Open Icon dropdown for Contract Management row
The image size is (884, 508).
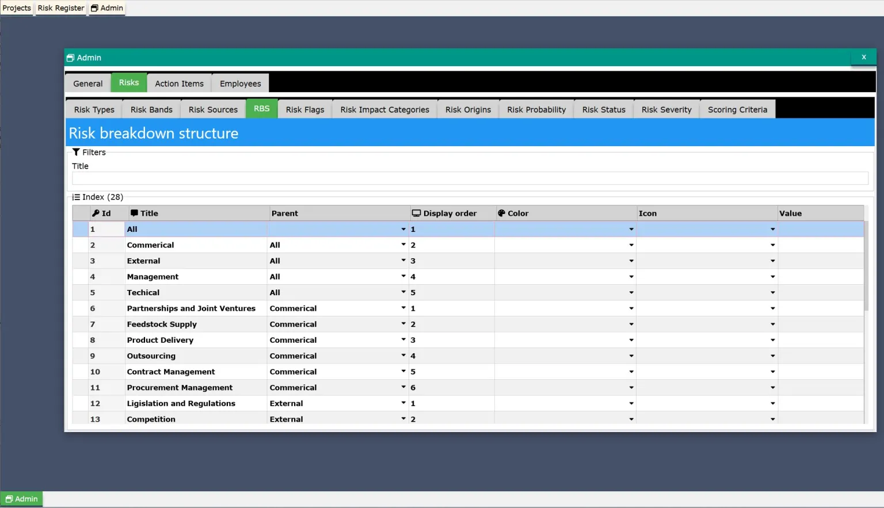[773, 372]
